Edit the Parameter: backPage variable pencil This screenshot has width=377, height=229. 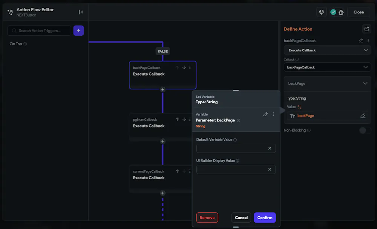click(x=265, y=114)
